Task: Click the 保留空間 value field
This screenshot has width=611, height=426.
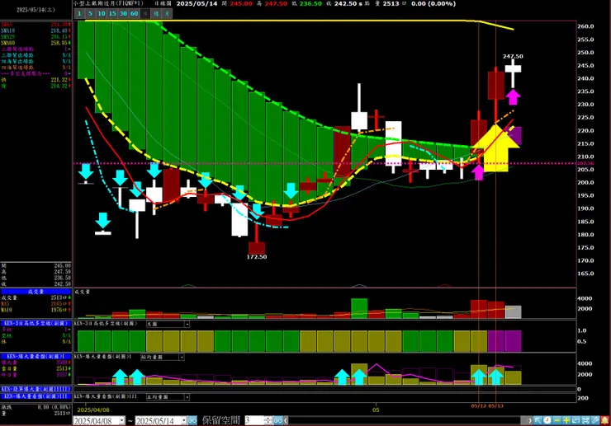Action: 254,420
